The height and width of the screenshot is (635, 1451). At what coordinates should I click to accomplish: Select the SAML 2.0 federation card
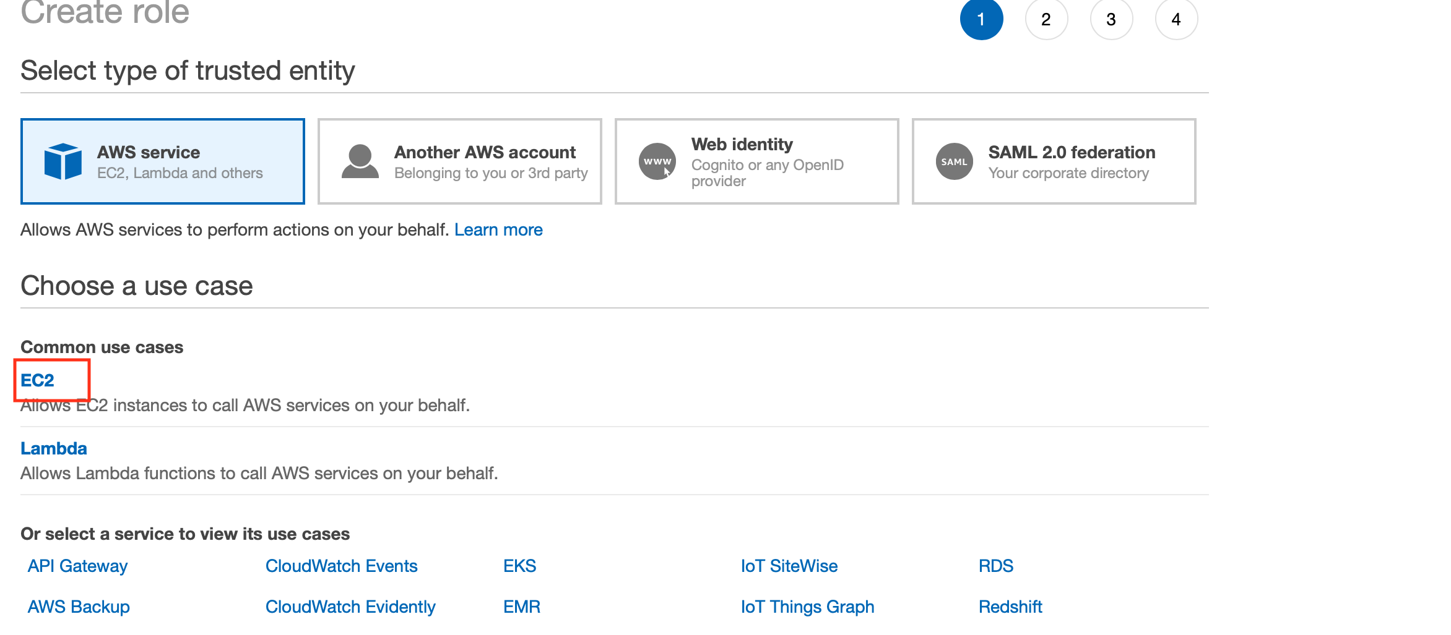[x=1054, y=161]
